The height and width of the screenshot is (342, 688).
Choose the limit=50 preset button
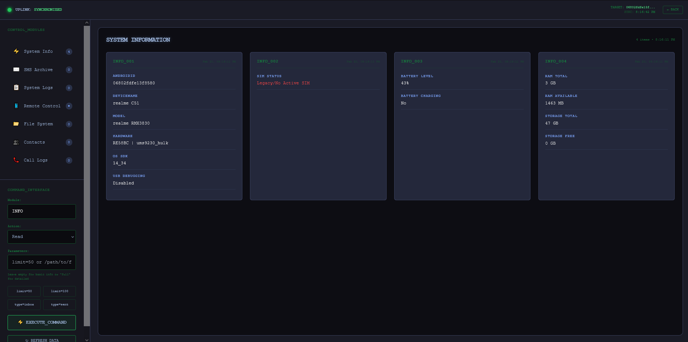[x=24, y=291]
